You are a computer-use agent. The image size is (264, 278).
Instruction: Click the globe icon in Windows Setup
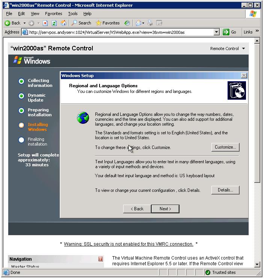coord(83,118)
